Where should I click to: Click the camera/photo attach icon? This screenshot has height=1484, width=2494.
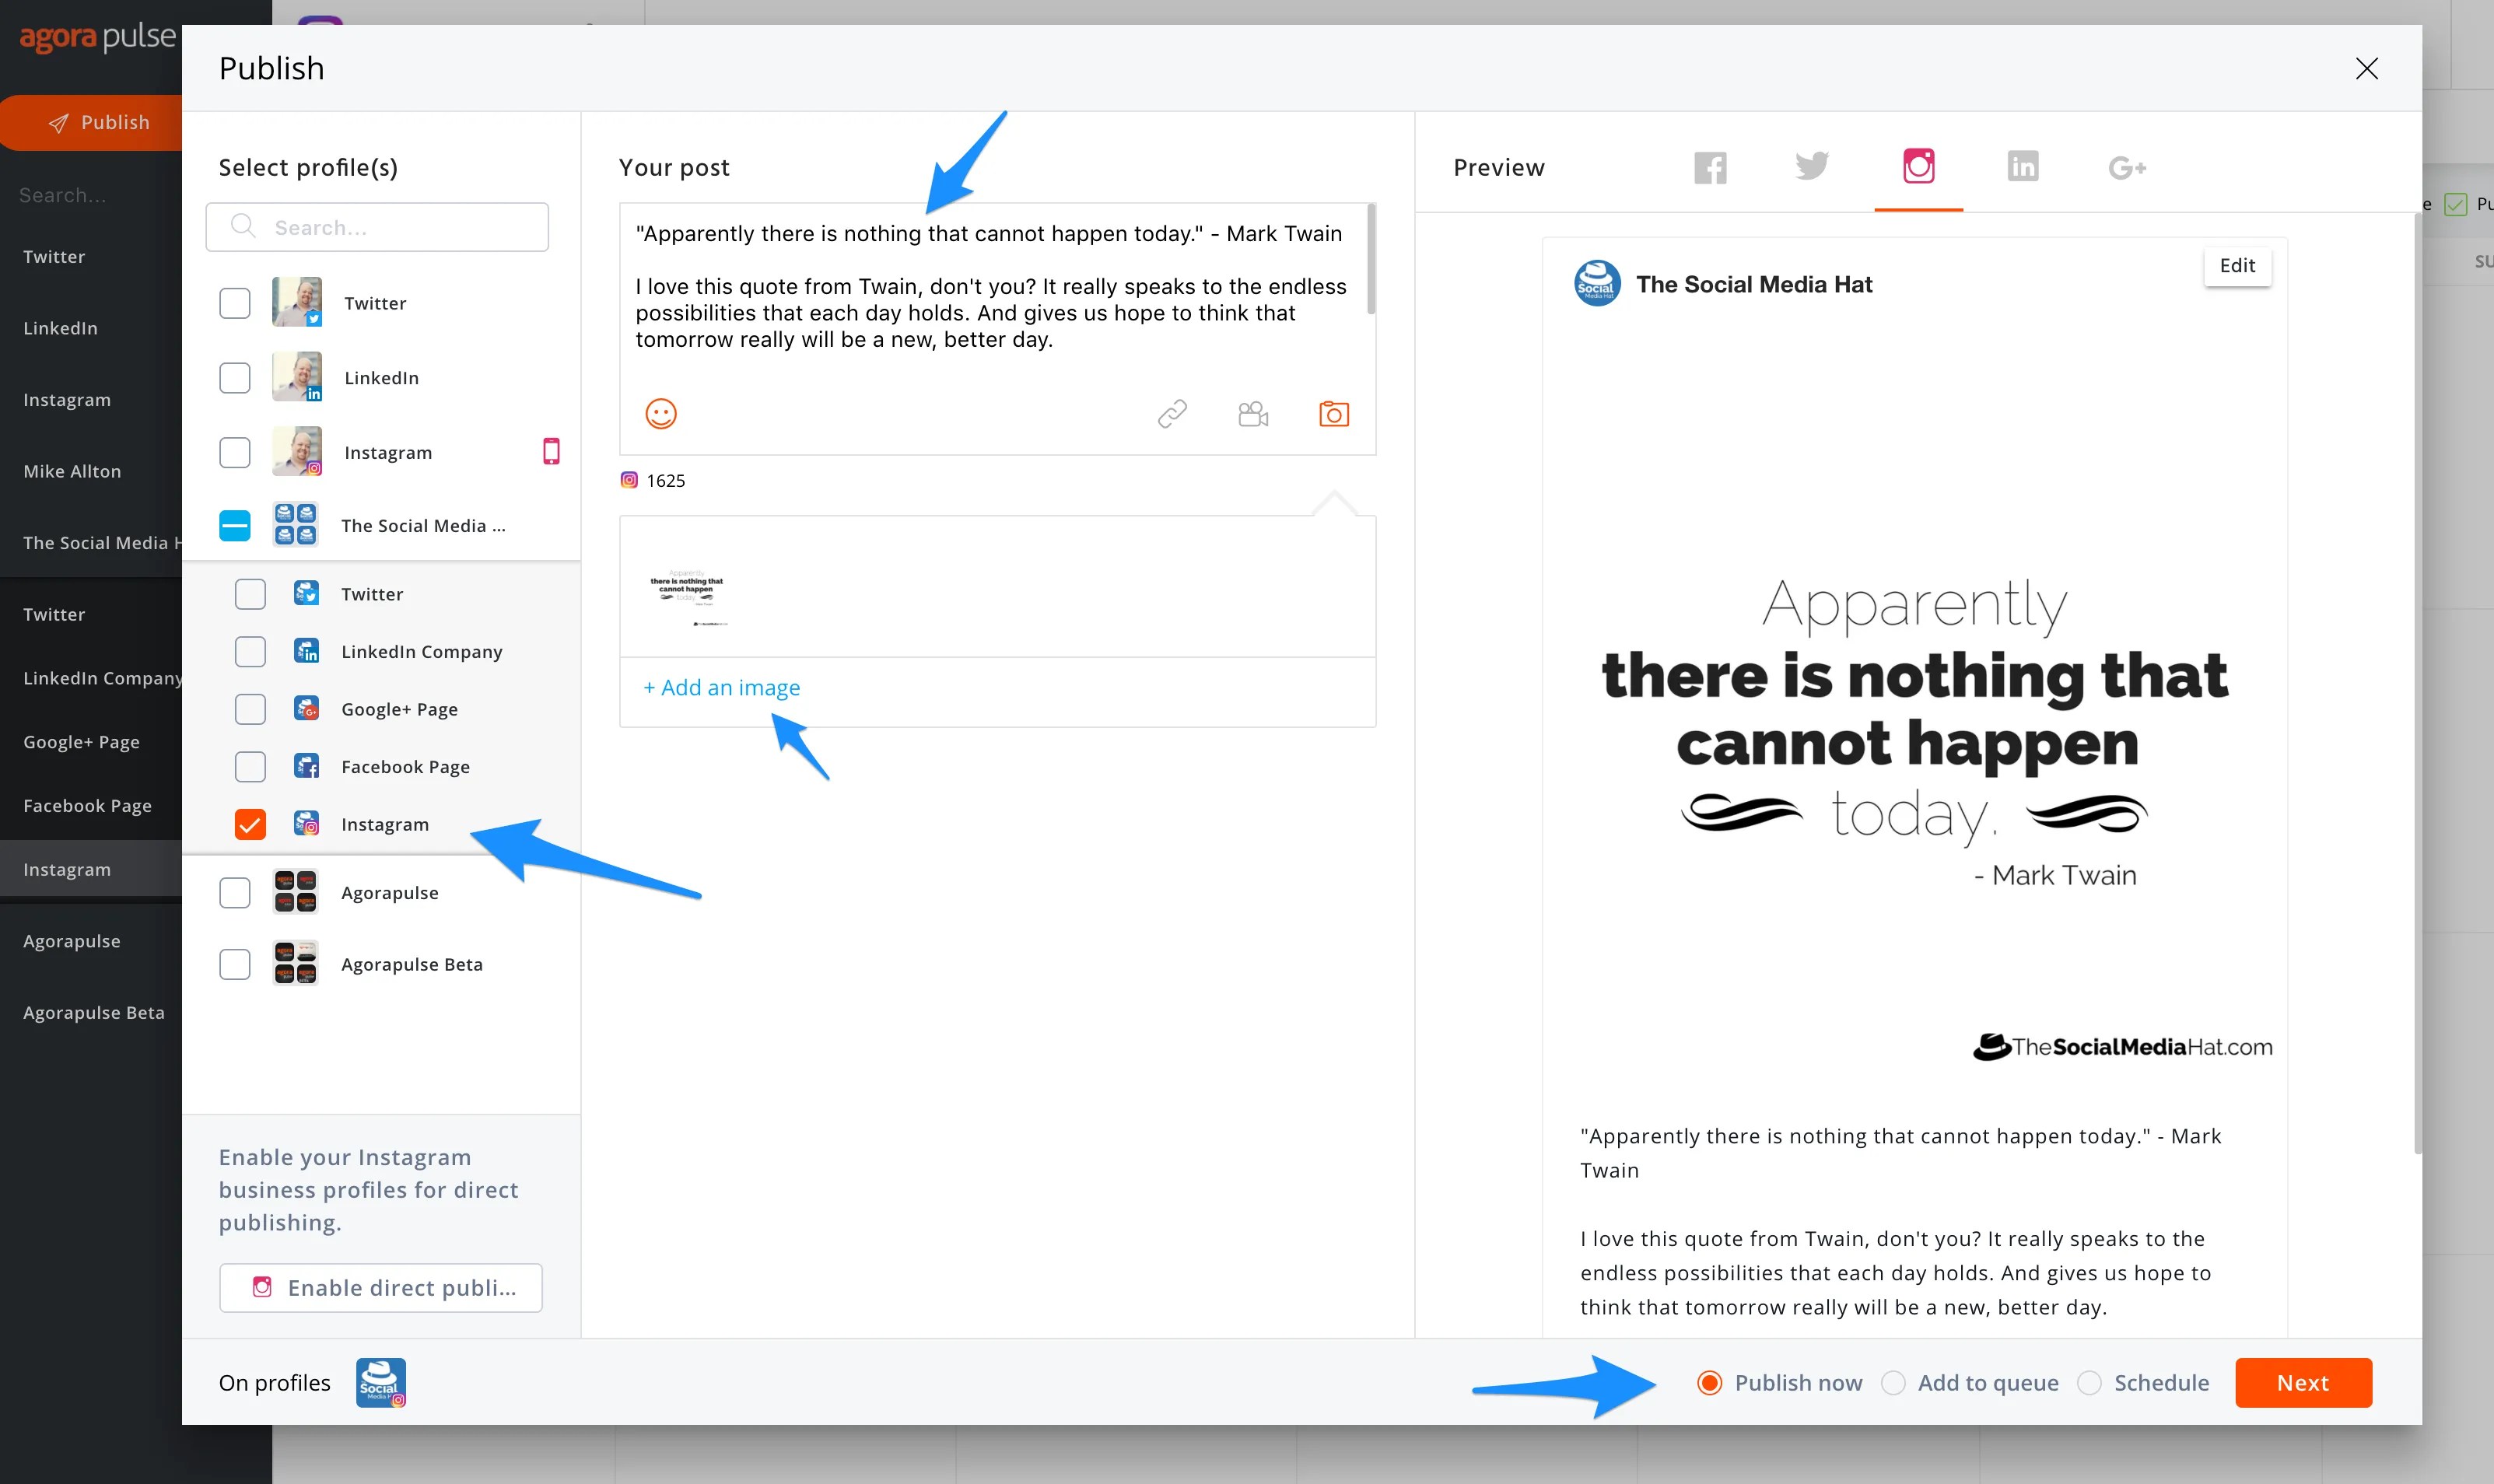coord(1333,415)
